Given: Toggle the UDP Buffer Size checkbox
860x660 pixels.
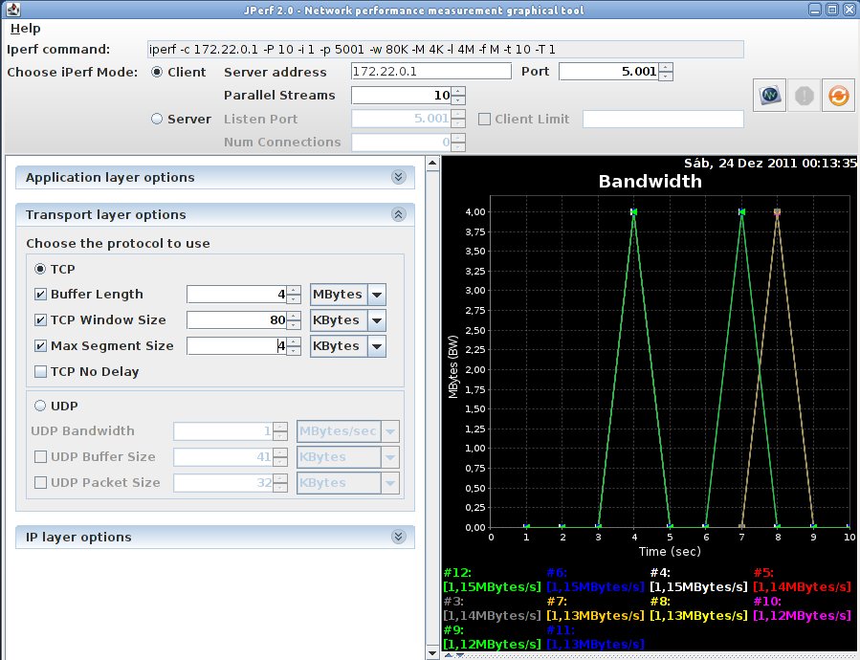Looking at the screenshot, I should coord(40,456).
